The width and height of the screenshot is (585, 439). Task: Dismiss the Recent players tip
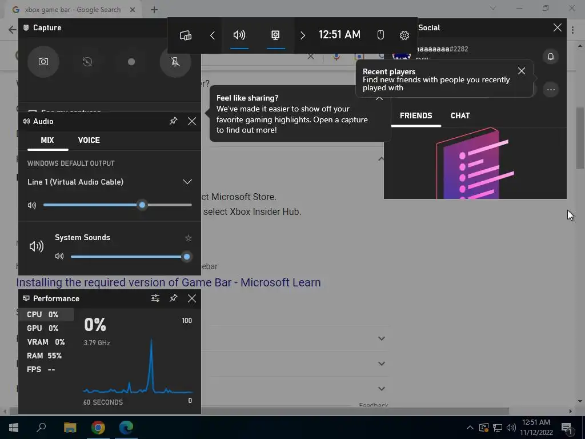(x=522, y=71)
